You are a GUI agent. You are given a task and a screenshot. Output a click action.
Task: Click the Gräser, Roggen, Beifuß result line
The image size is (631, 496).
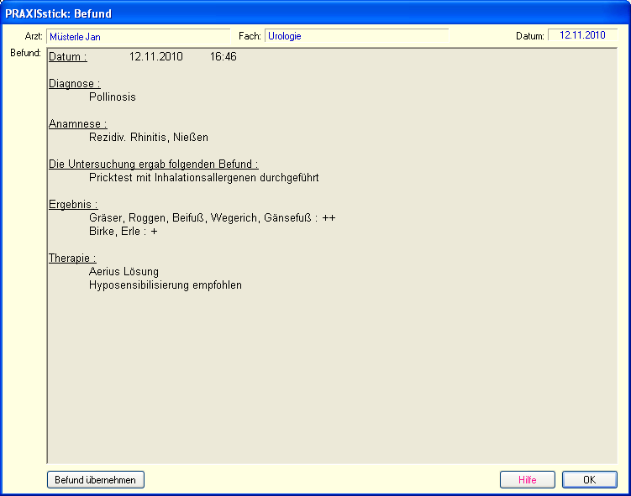point(212,218)
